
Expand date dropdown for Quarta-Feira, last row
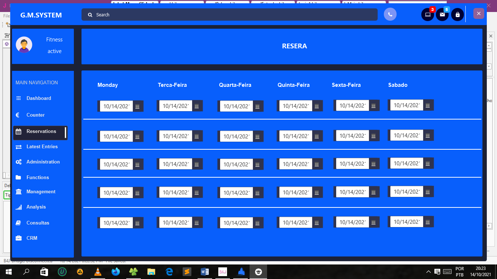point(258,223)
